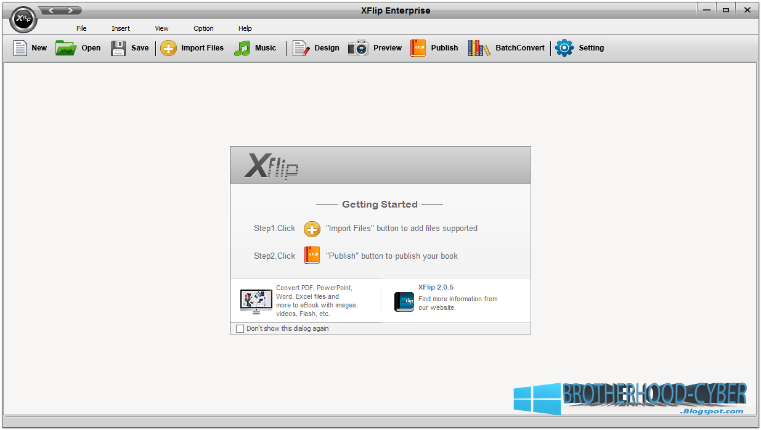
Task: Click the XFlip Enterprise window title
Action: tap(396, 10)
